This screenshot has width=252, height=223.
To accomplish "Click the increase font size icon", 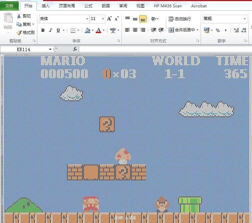I will 109,19.
